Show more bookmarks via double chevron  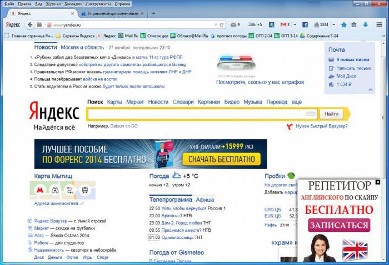tap(383, 36)
